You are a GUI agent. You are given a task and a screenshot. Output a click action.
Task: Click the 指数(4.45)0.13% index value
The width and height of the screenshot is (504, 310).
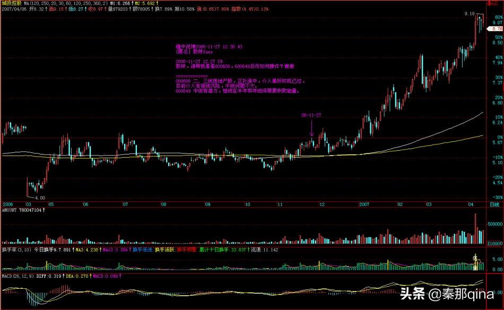(x=250, y=9)
